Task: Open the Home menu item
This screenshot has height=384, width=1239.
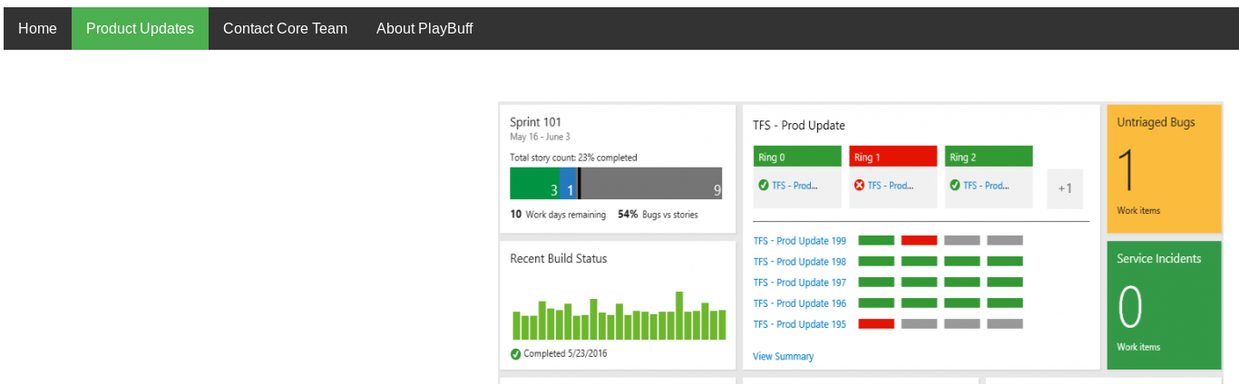Action: click(37, 28)
